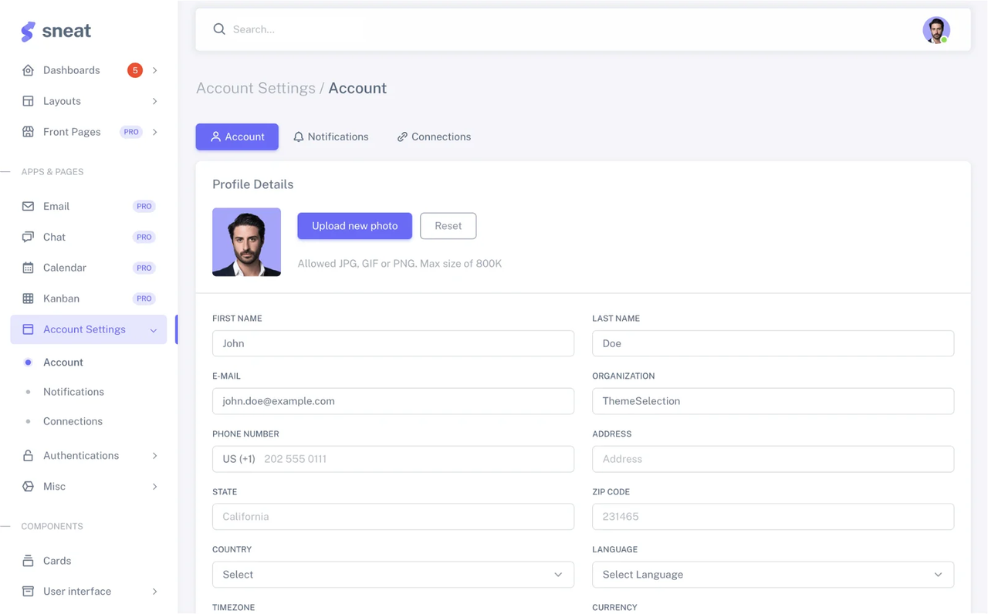Click the Front Pages icon
This screenshot has height=614, width=988.
coord(28,132)
